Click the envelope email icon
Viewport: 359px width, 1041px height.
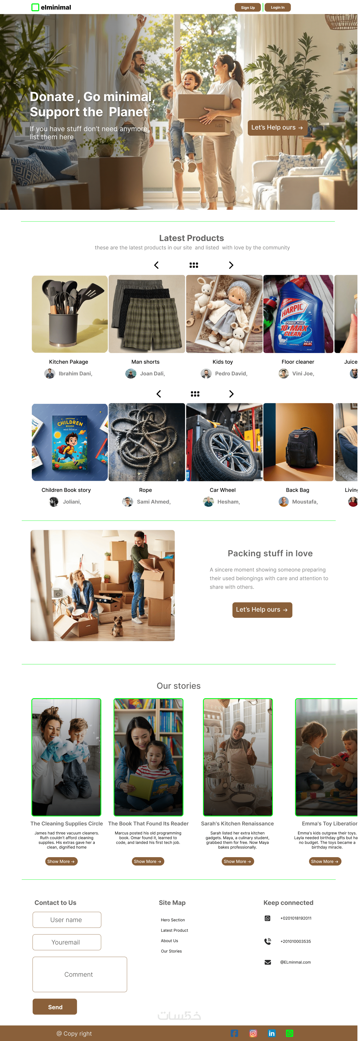pos(268,962)
